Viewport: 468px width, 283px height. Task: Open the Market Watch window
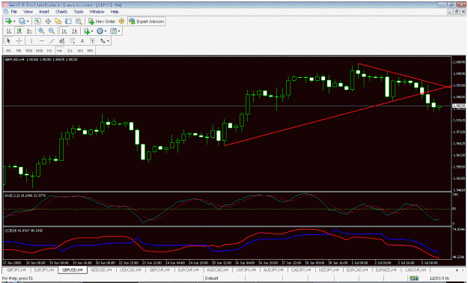tap(37, 21)
